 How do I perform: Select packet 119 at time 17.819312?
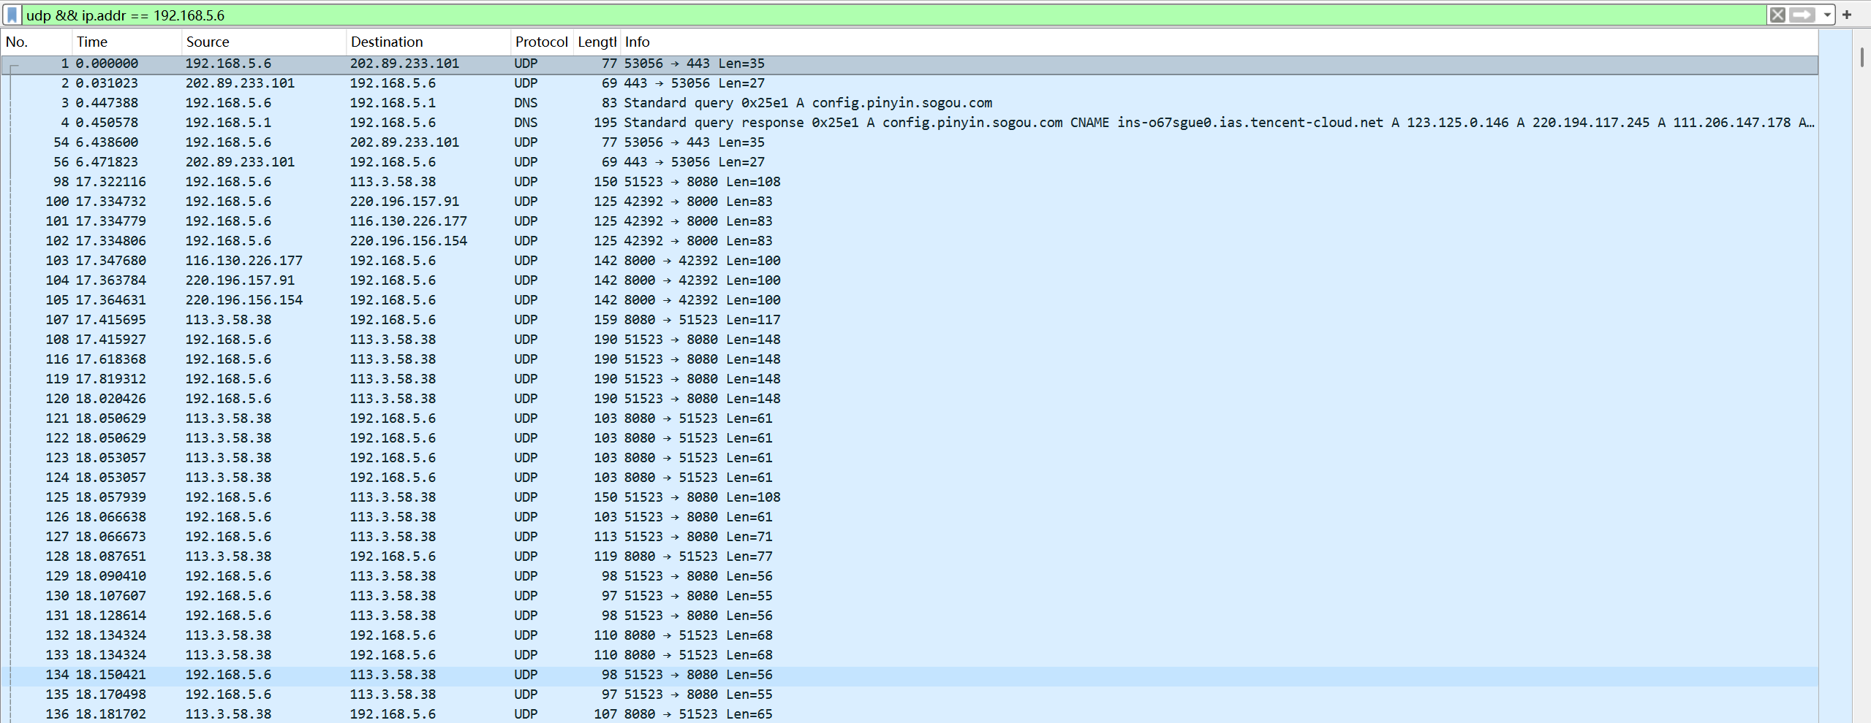tap(910, 380)
